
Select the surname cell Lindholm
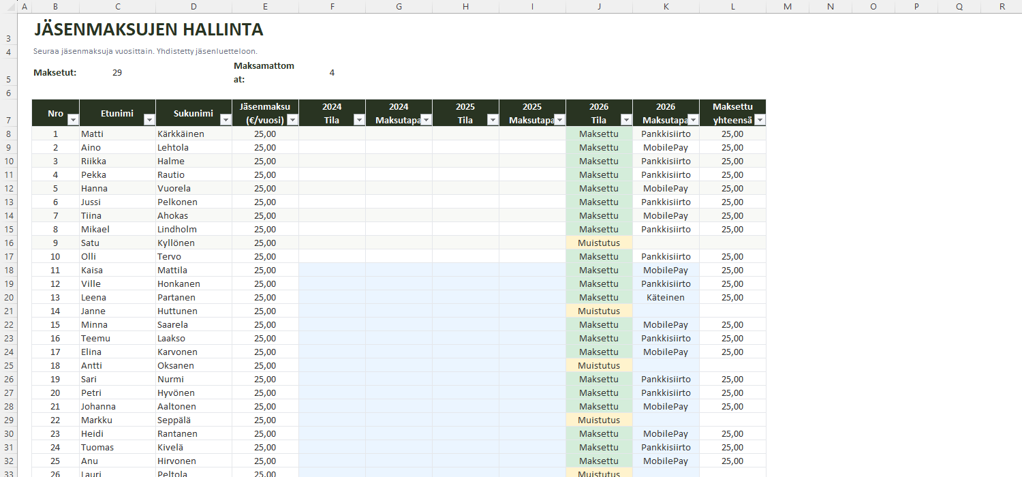coord(193,229)
